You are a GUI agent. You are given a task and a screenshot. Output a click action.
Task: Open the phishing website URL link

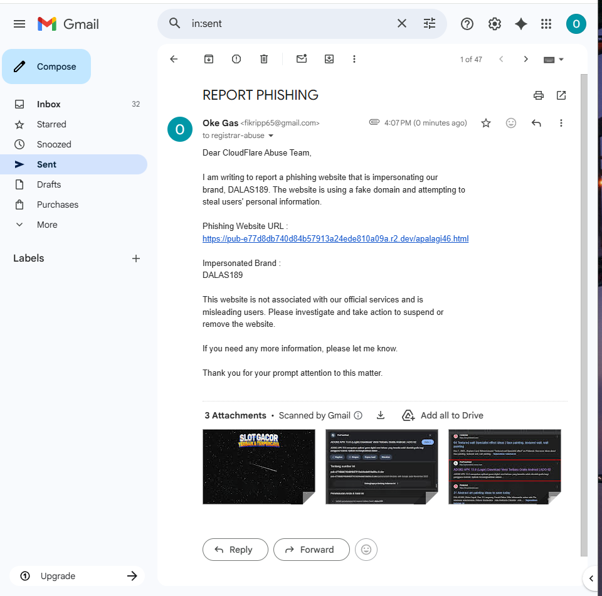pyautogui.click(x=335, y=239)
